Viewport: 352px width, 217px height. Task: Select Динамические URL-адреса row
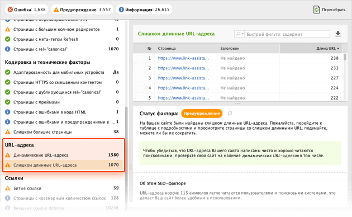point(63,155)
